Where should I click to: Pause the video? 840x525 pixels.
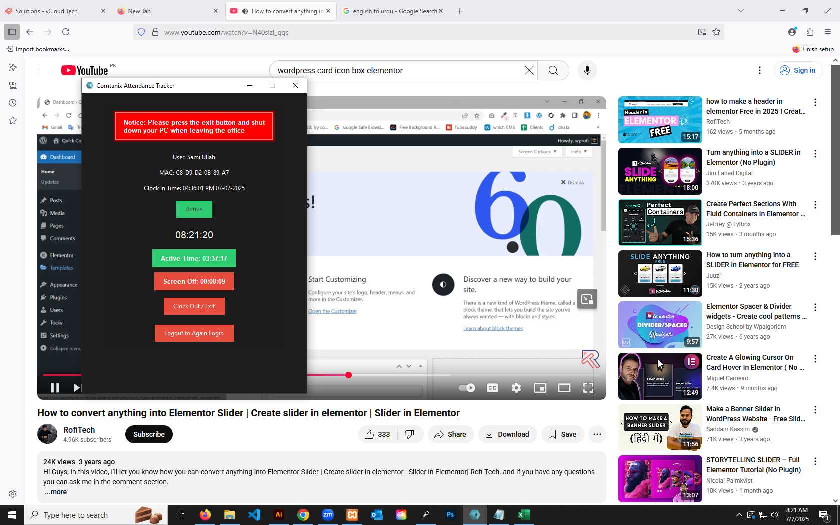pos(55,388)
